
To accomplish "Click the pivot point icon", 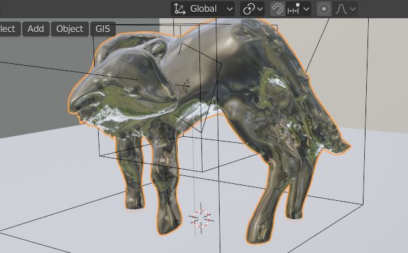I will [x=248, y=9].
